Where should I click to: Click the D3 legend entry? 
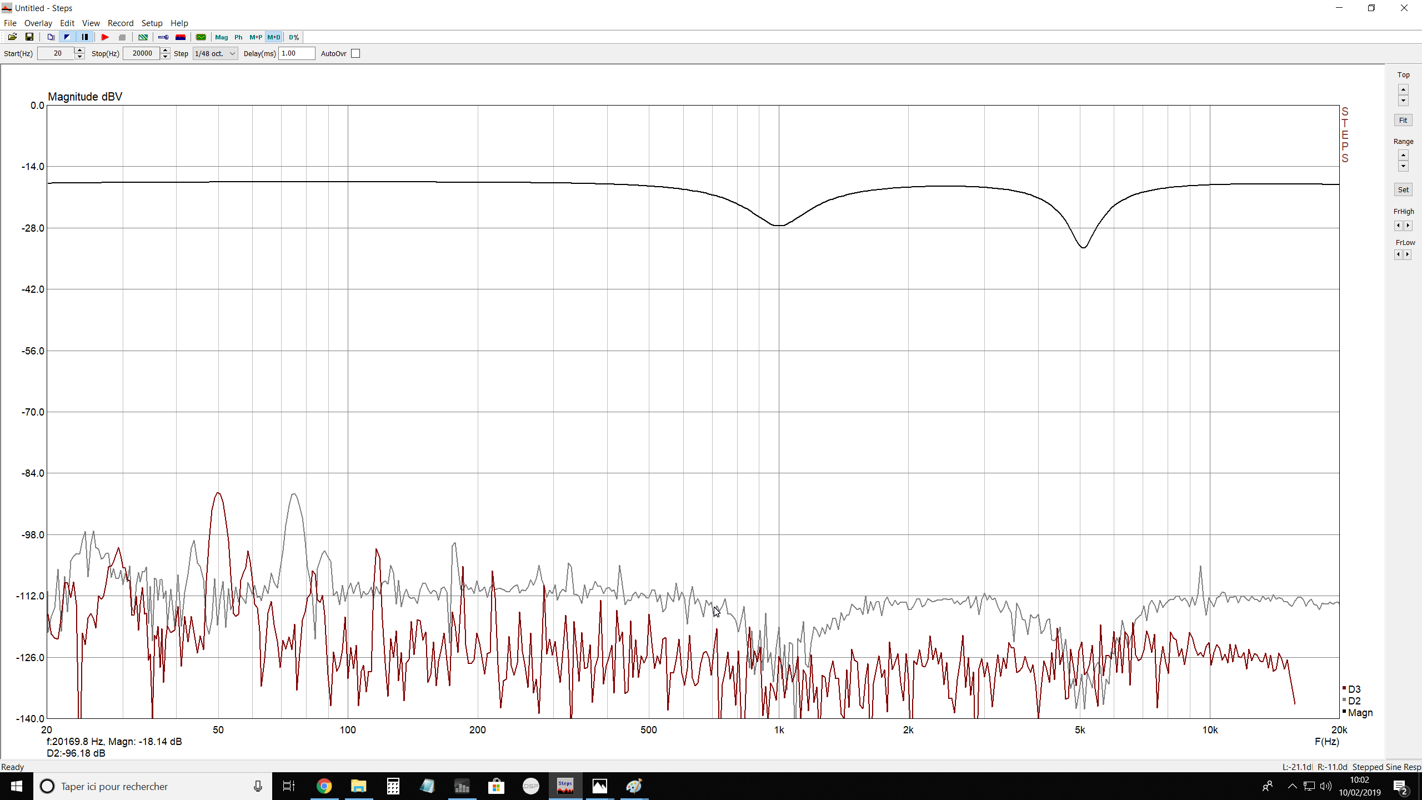click(x=1352, y=689)
